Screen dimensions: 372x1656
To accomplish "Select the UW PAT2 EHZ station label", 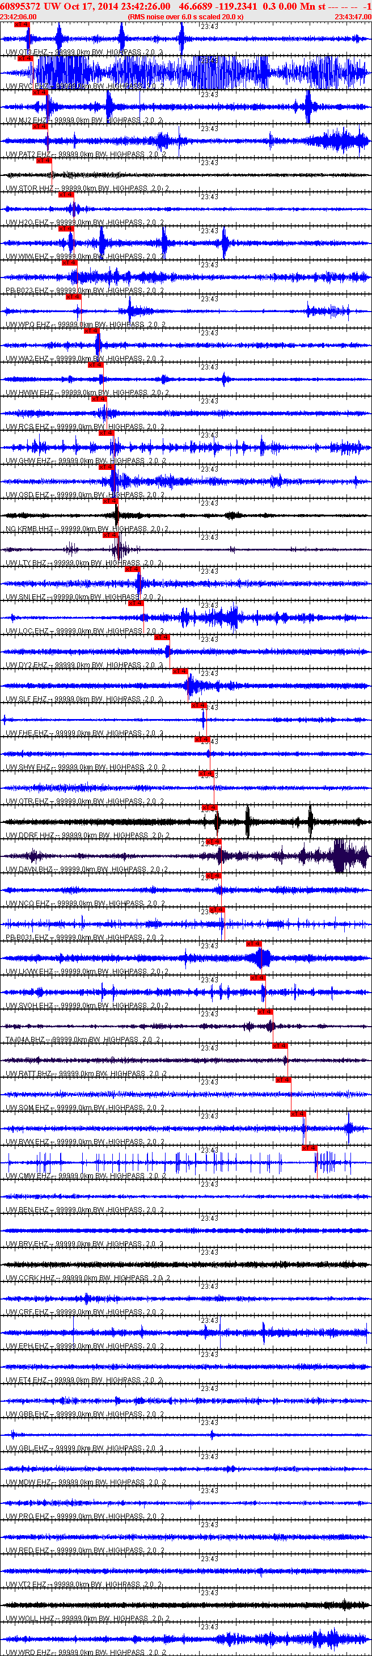I will point(86,154).
